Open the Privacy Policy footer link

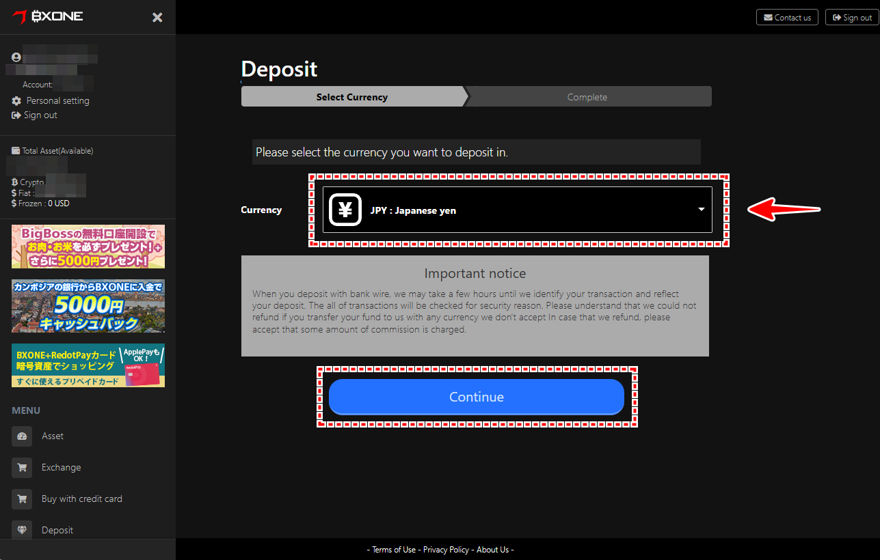coord(446,550)
